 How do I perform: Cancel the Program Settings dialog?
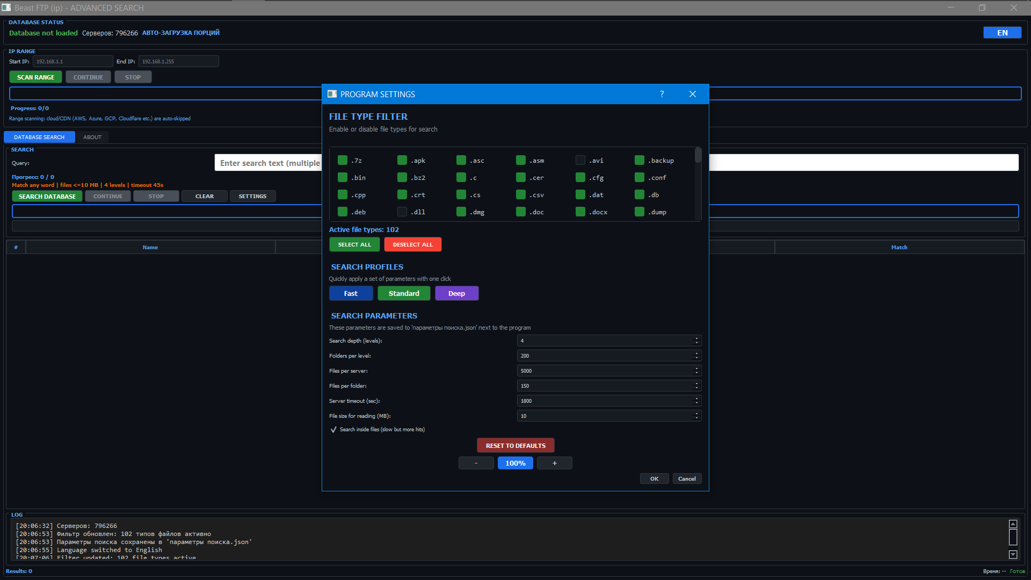tap(687, 479)
